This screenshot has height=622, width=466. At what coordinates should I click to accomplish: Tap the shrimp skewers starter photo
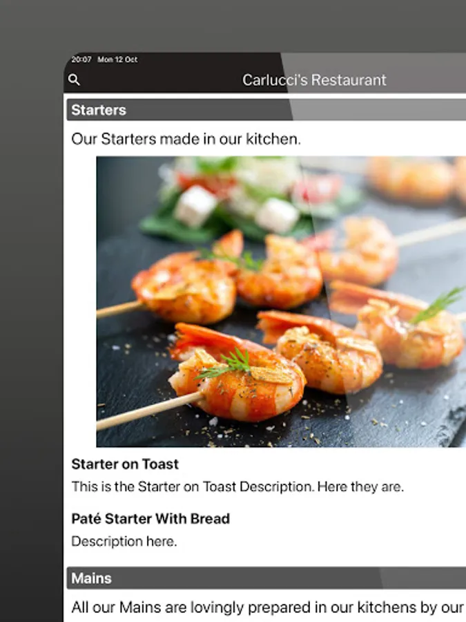click(x=281, y=301)
